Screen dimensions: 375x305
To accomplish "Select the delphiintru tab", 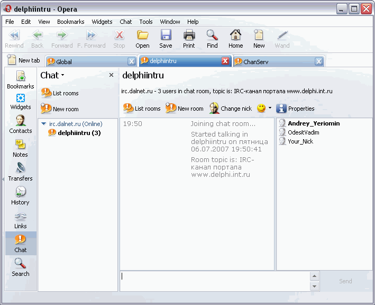I will (x=181, y=61).
